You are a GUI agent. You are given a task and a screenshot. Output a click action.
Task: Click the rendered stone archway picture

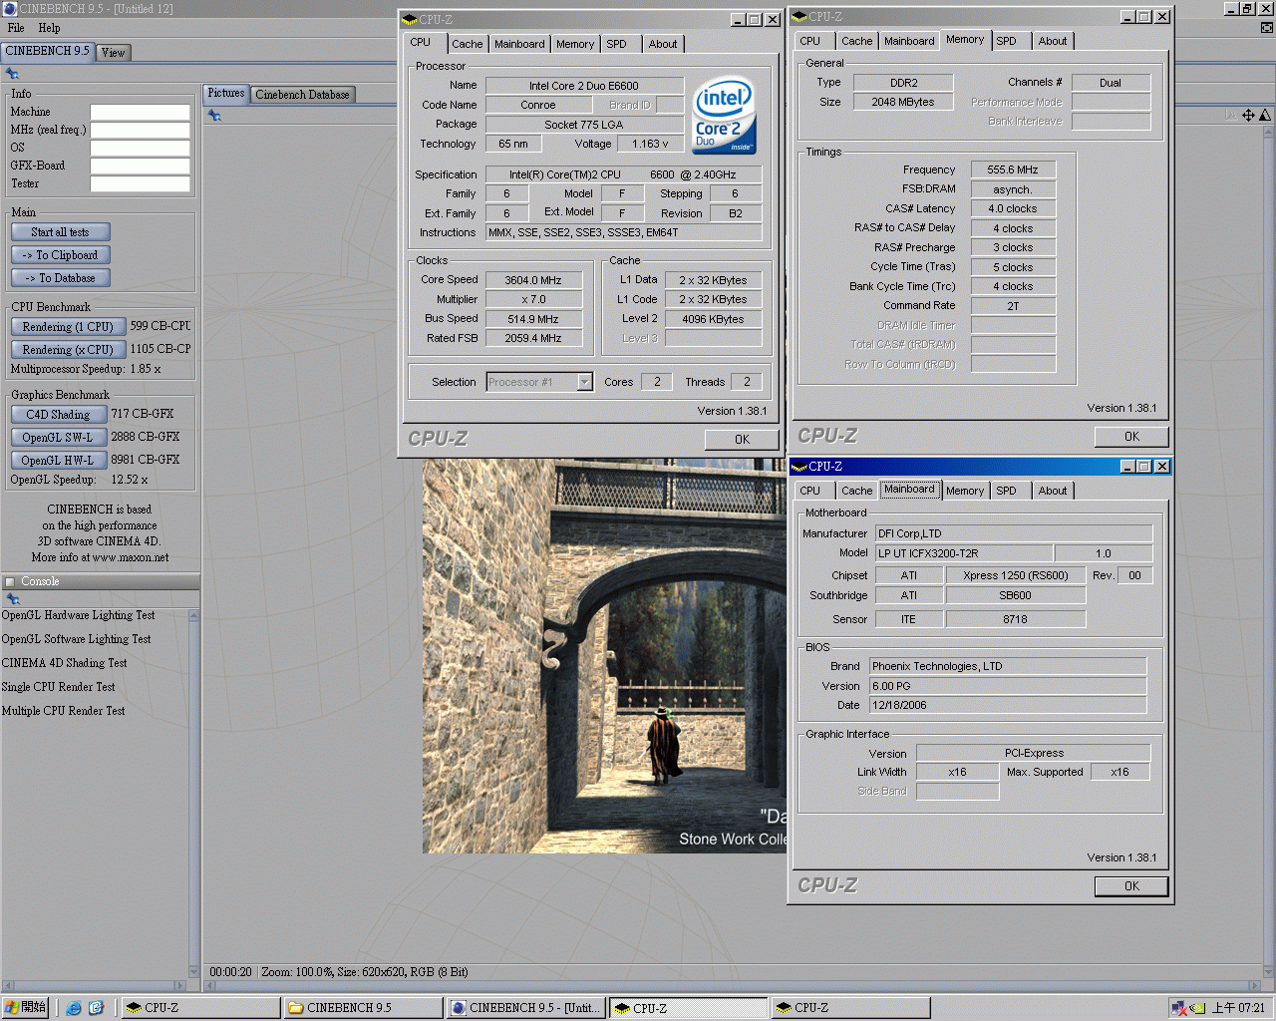604,655
